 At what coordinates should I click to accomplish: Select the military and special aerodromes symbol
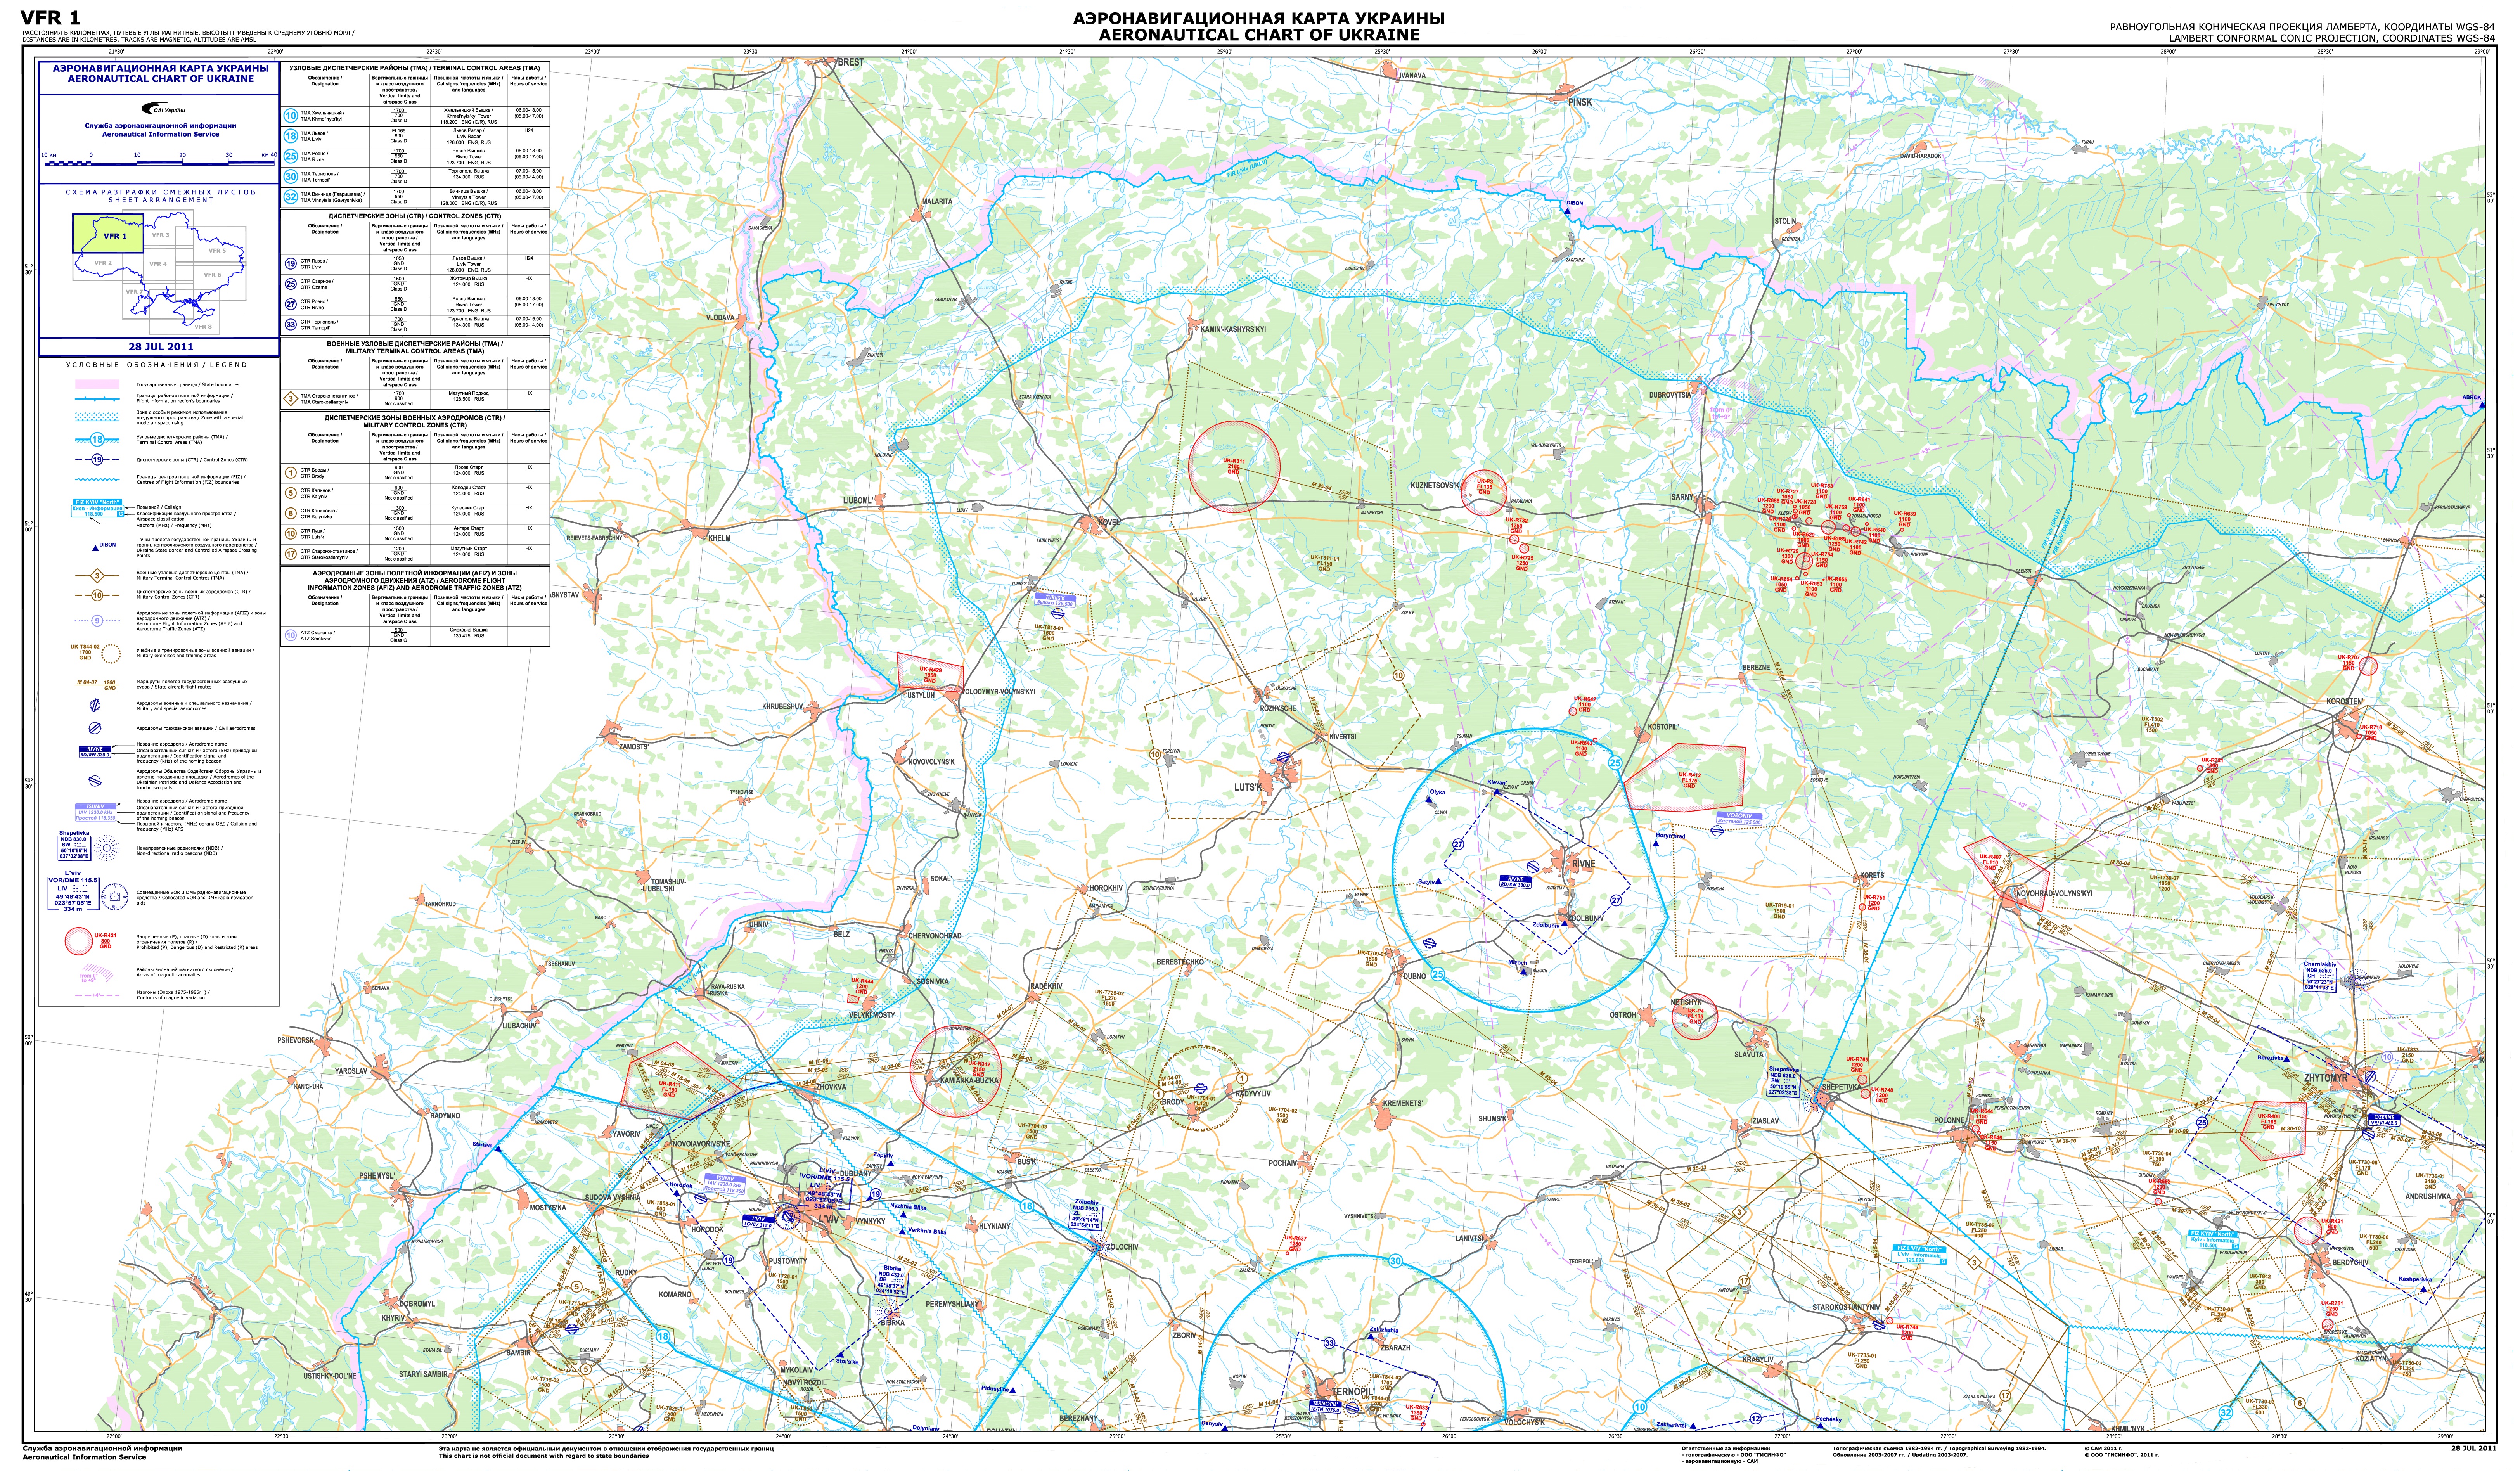click(96, 705)
